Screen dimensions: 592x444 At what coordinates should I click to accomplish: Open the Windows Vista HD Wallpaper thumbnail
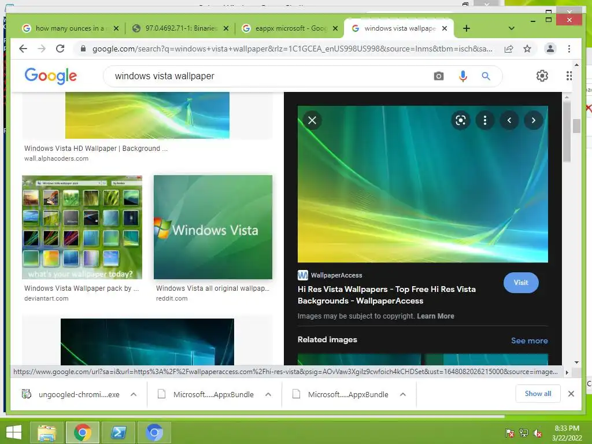(147, 115)
